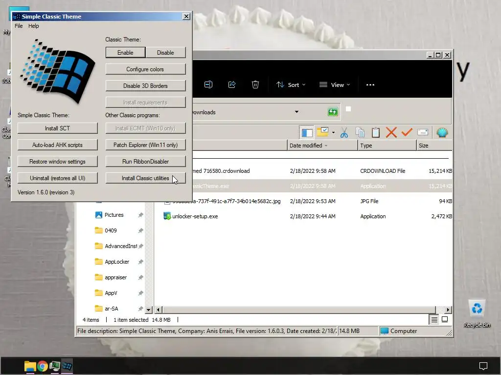Open the Sort dropdown in Explorer
Screen dimensions: 501x375
(x=291, y=85)
